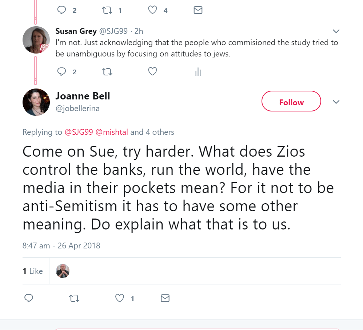The height and width of the screenshot is (330, 363).
Task: Reply to Joanne Bell's tweet
Action: pyautogui.click(x=29, y=298)
